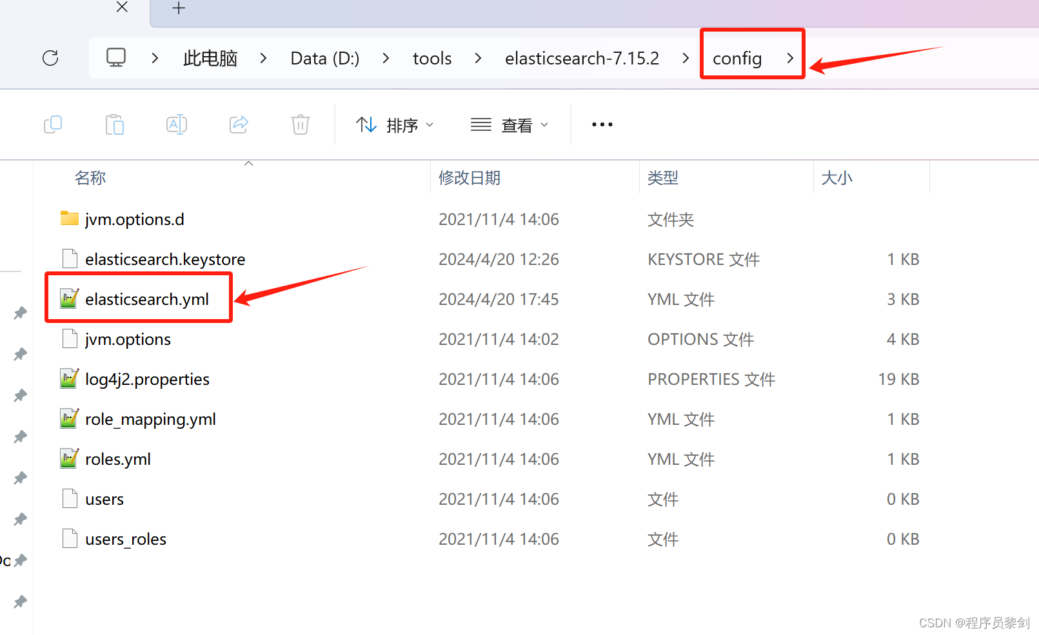
Task: Open the 查看 (View) dropdown
Action: (x=510, y=124)
